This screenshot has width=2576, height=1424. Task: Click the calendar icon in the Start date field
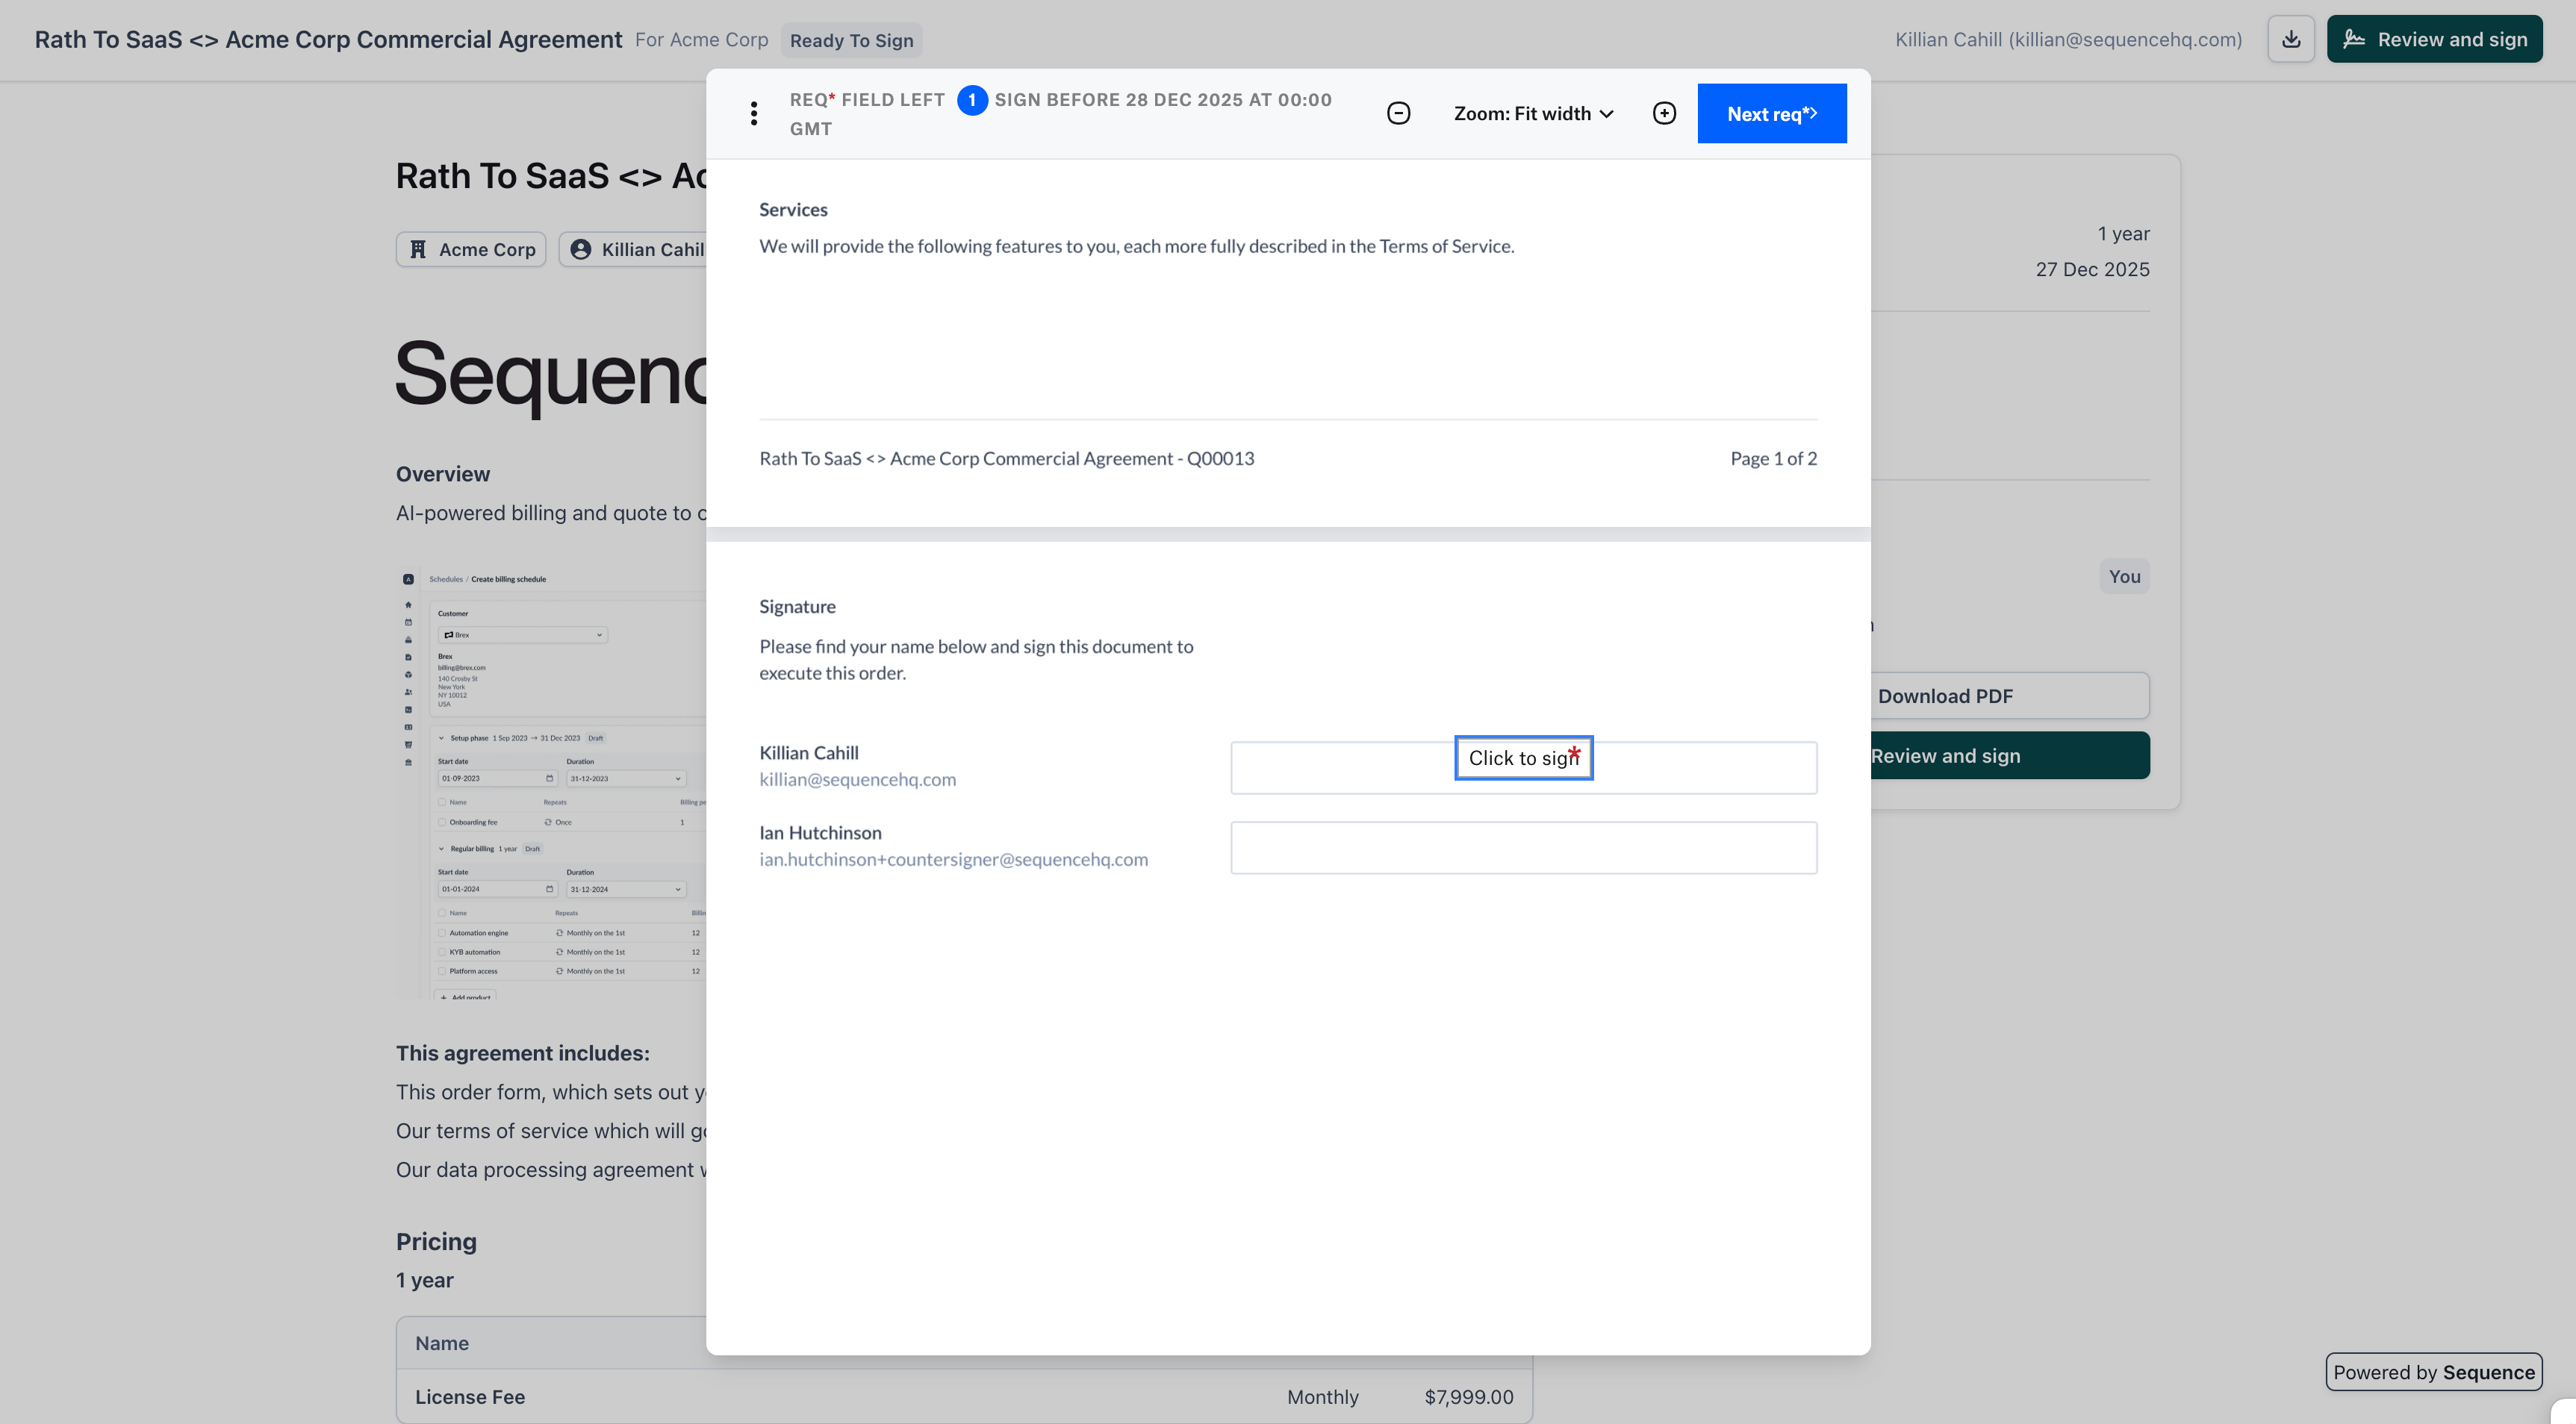coord(551,778)
